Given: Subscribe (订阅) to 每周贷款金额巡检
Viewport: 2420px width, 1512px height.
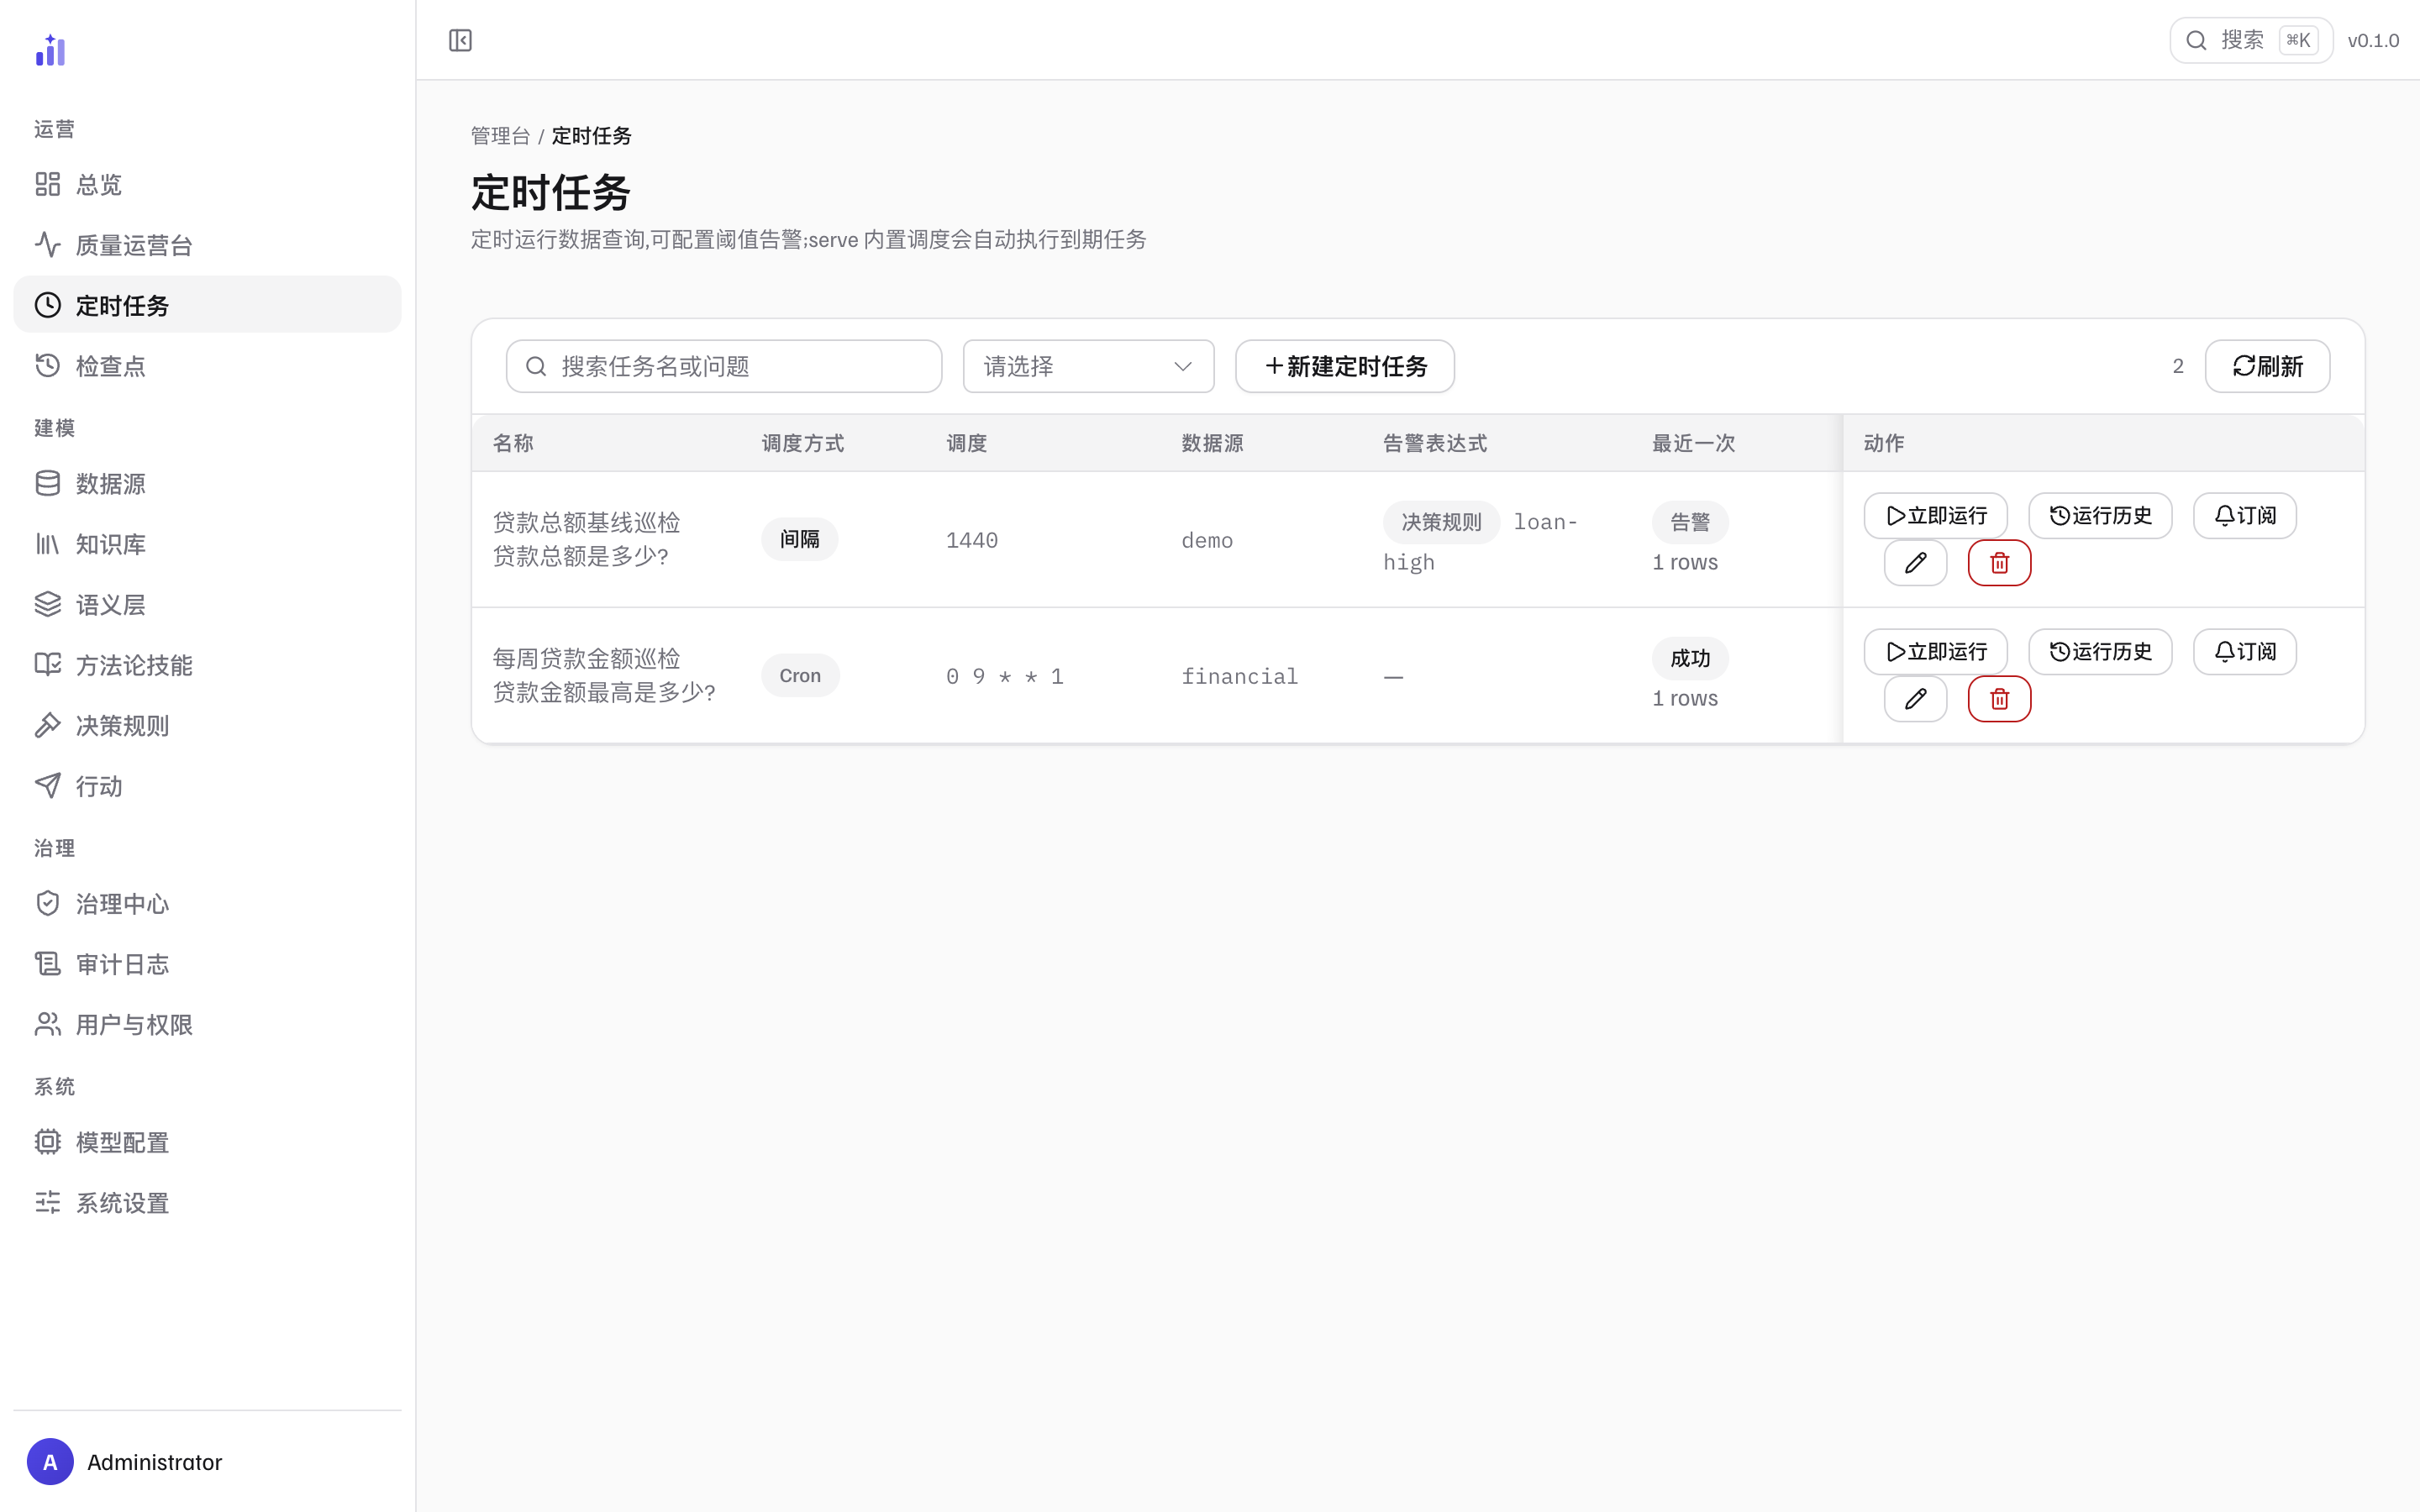Looking at the screenshot, I should click(x=2245, y=652).
